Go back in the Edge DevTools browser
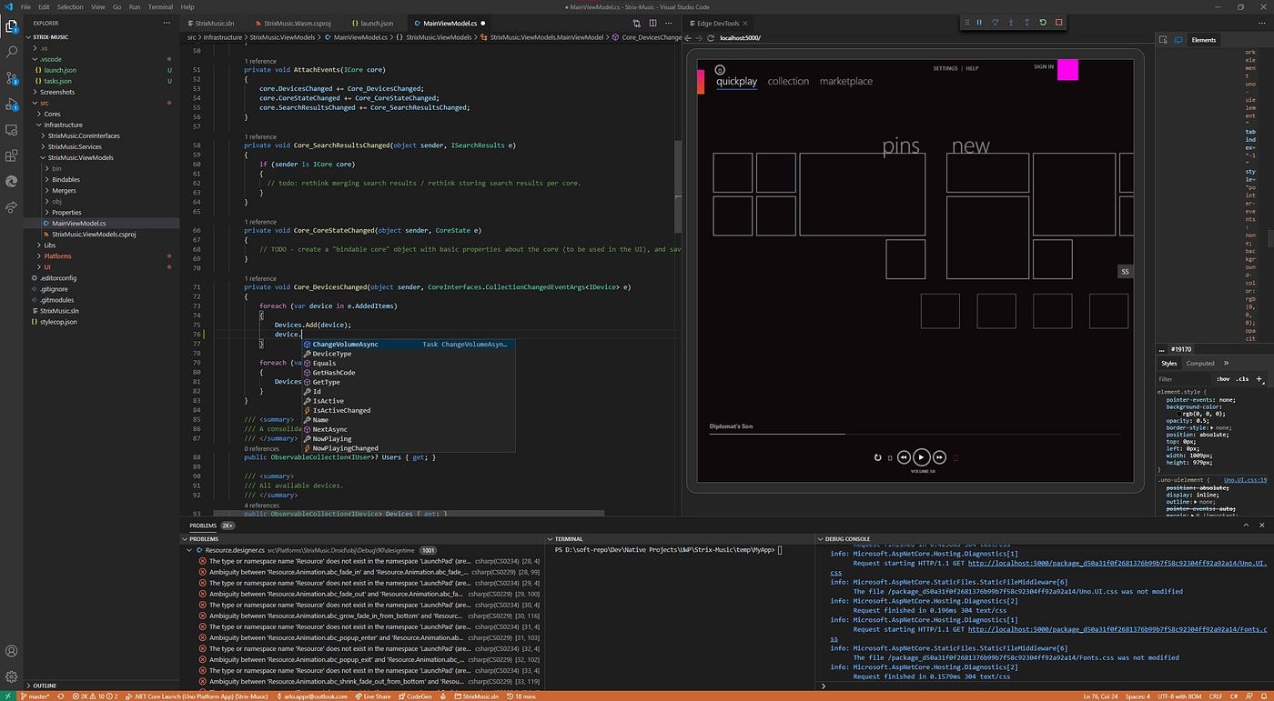Screen dimensions: 1274x701 click(x=688, y=37)
